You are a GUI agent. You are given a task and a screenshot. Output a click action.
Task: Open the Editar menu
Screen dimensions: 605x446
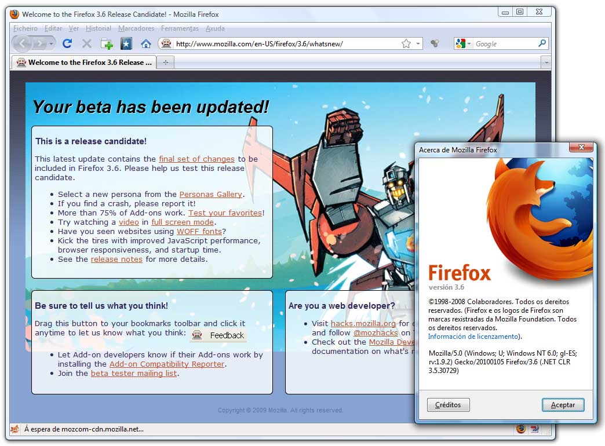click(53, 28)
